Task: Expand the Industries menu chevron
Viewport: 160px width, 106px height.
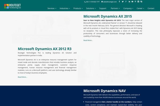Action: (69, 8)
